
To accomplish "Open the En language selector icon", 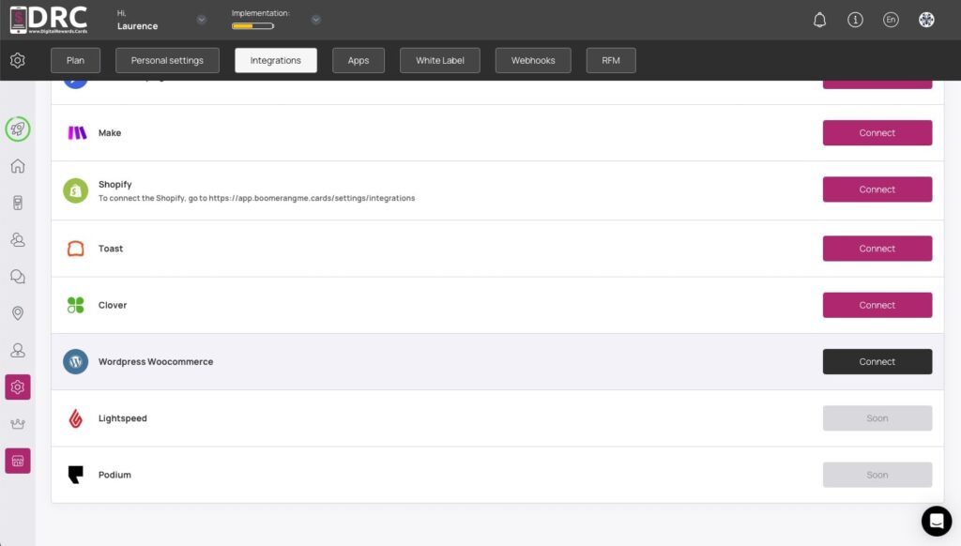I will pos(891,20).
